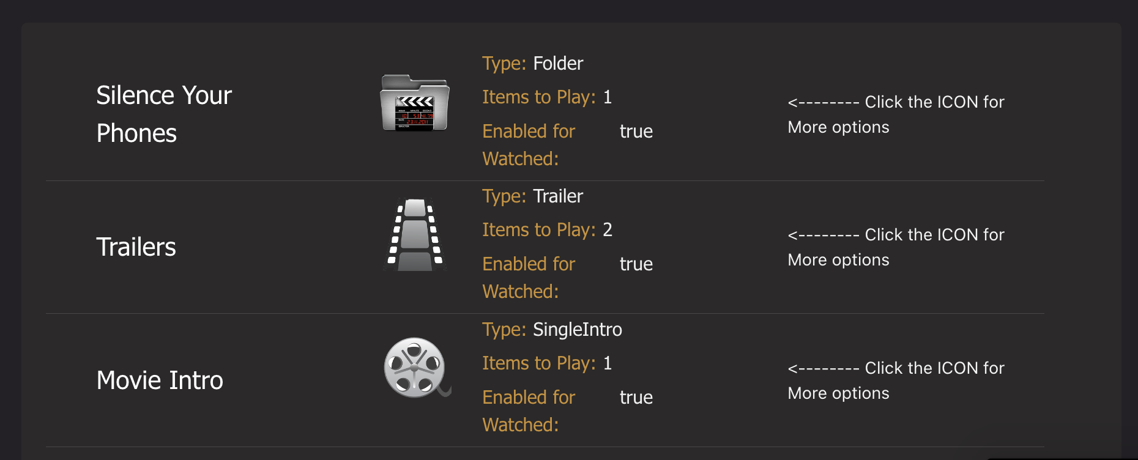Viewport: 1138px width, 460px height.
Task: Click Items to Play for Silence Your Phones
Action: pos(547,97)
